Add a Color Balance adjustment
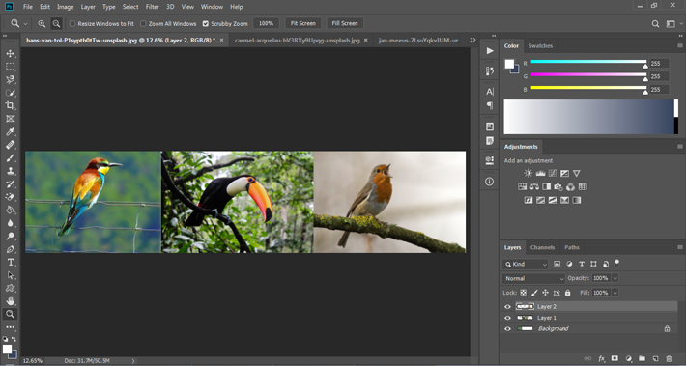The image size is (686, 366). click(534, 186)
